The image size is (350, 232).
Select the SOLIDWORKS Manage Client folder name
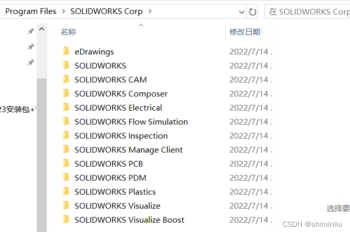pyautogui.click(x=129, y=150)
